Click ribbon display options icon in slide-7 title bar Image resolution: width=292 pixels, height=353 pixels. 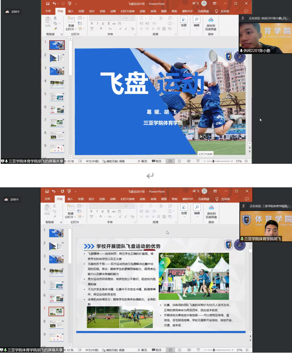pyautogui.click(x=215, y=191)
